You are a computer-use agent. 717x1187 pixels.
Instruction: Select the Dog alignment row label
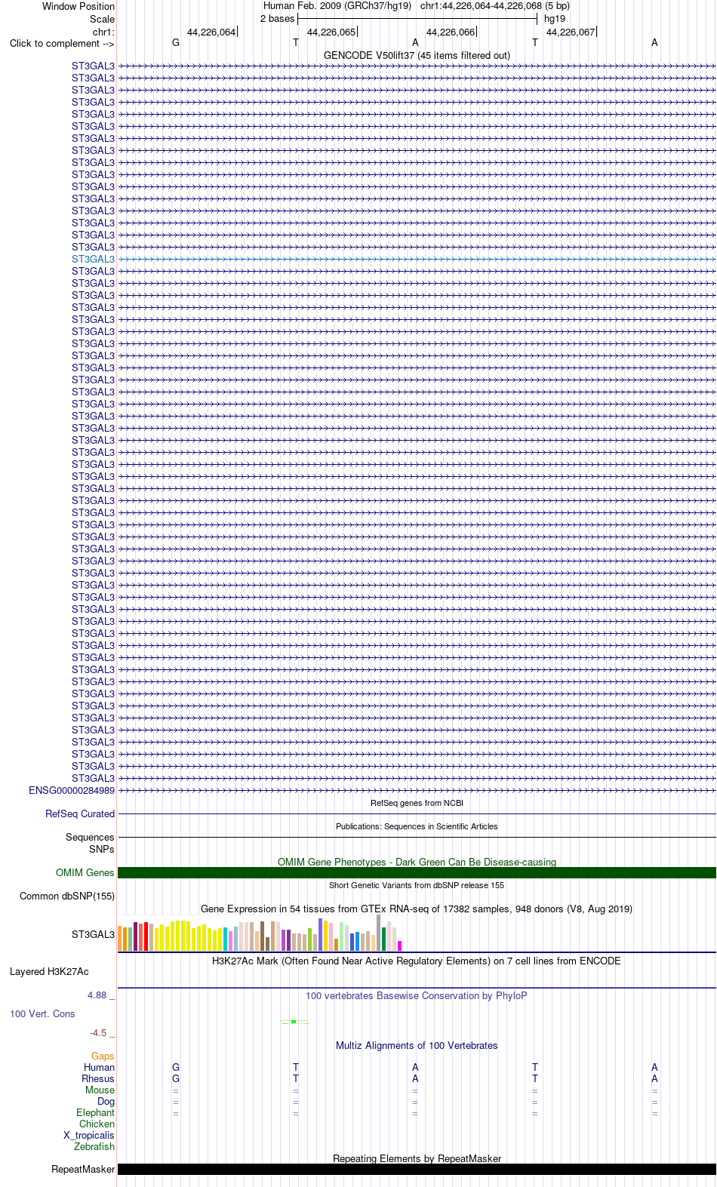click(106, 1101)
